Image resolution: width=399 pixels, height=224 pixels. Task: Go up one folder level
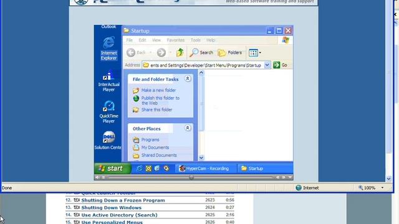click(180, 52)
